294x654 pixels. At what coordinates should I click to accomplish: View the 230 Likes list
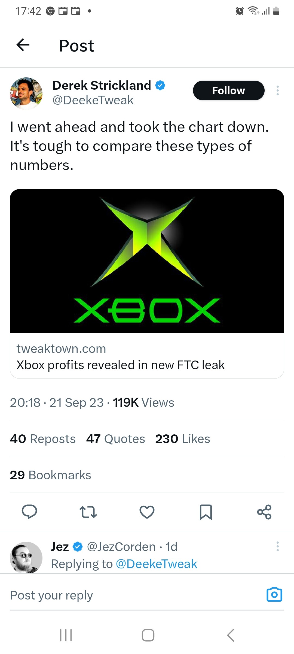coord(183,439)
